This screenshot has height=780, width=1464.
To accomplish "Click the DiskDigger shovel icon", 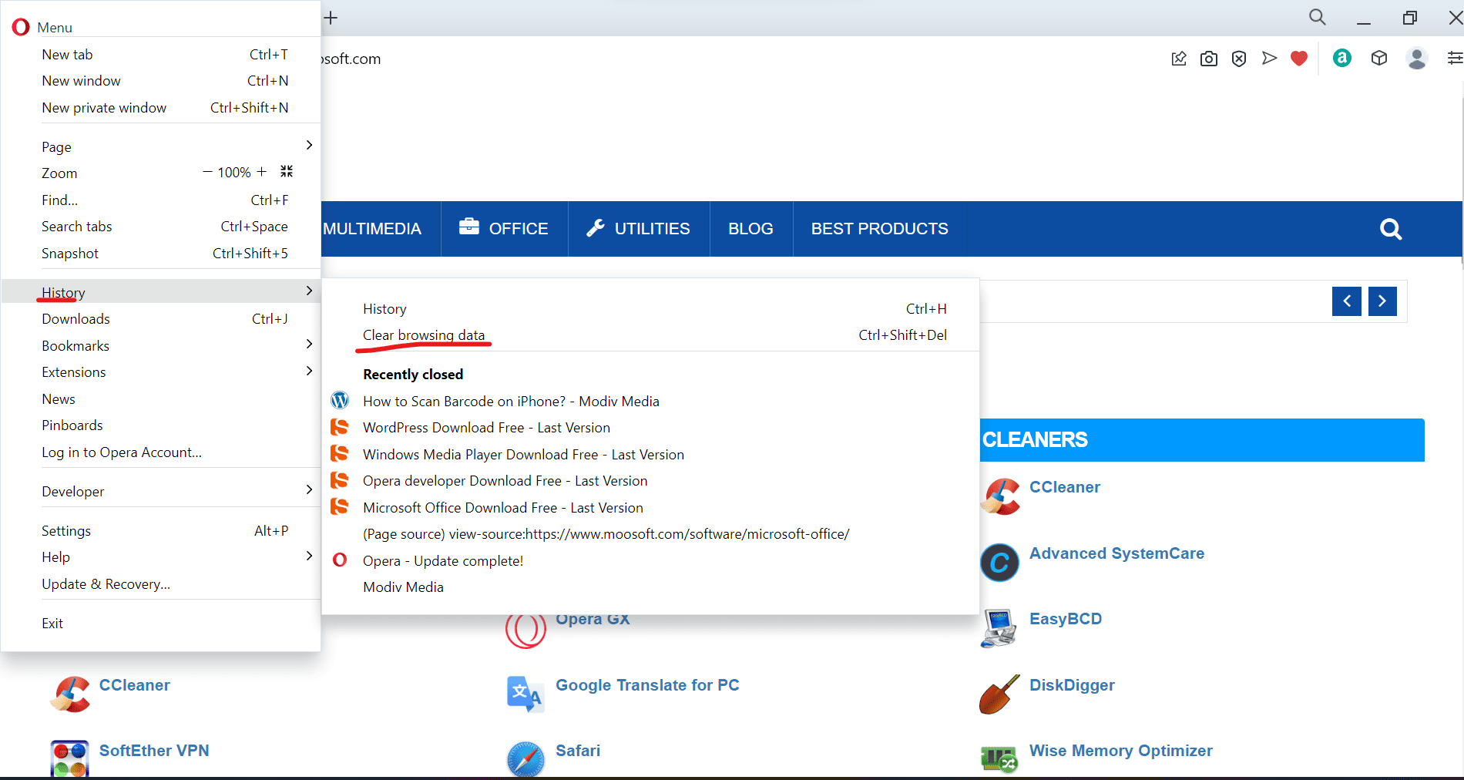I will (999, 694).
